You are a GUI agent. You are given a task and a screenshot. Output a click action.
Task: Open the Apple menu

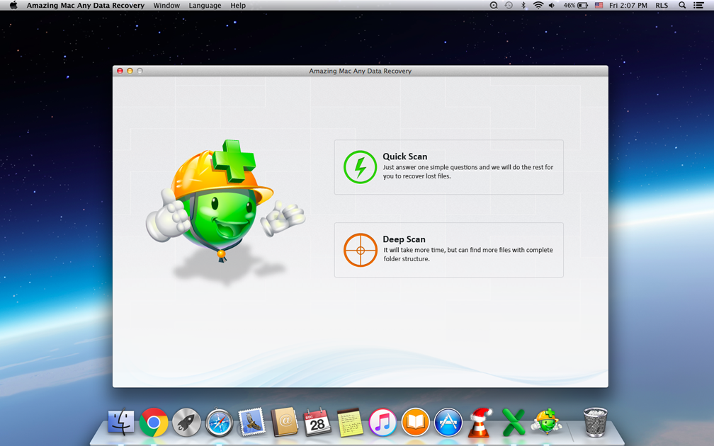pyautogui.click(x=13, y=6)
